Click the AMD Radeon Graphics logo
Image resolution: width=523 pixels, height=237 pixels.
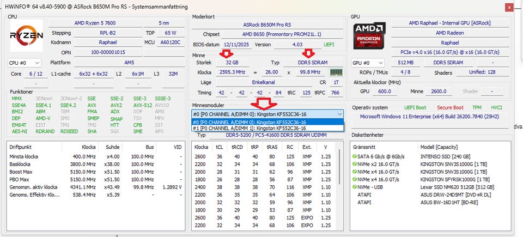click(369, 35)
